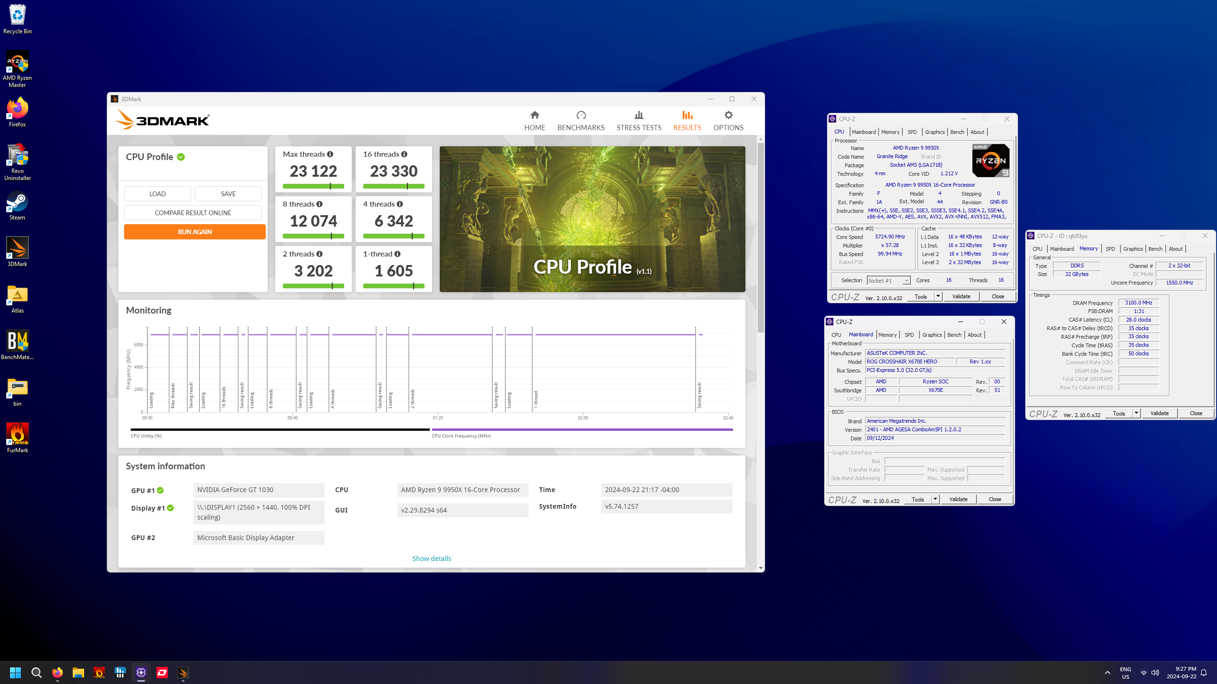Click SAVE button in CPU Profile panel

(228, 194)
